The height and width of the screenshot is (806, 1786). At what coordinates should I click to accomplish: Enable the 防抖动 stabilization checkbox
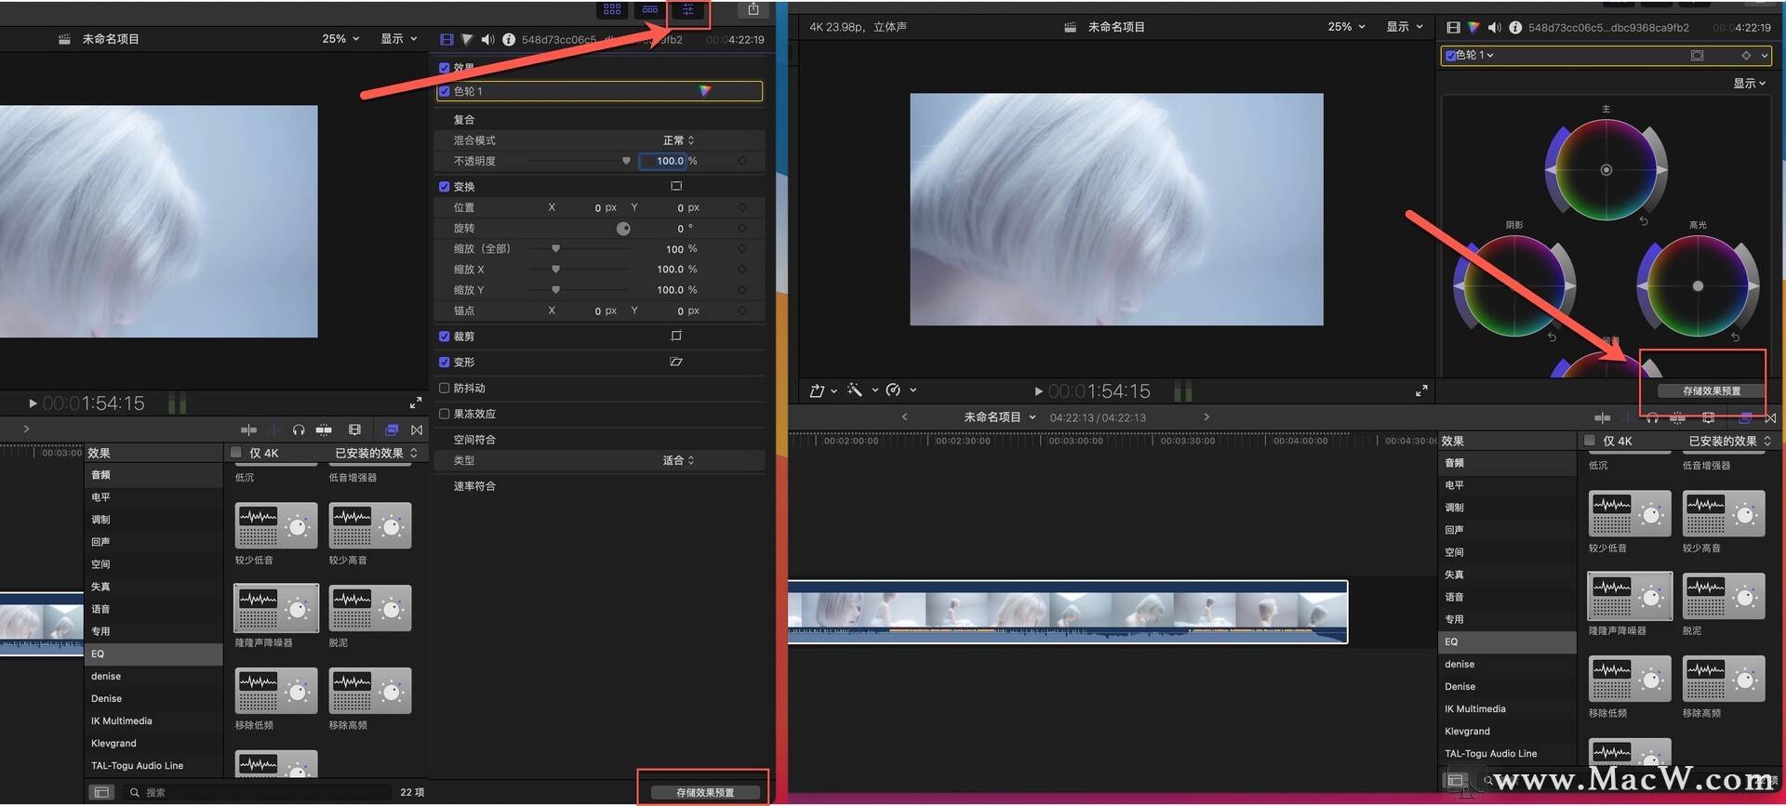point(445,388)
